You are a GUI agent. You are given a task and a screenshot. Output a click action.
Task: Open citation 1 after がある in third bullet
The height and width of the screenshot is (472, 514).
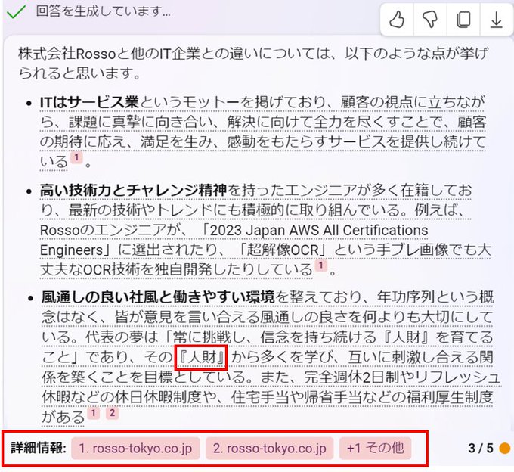tap(94, 413)
